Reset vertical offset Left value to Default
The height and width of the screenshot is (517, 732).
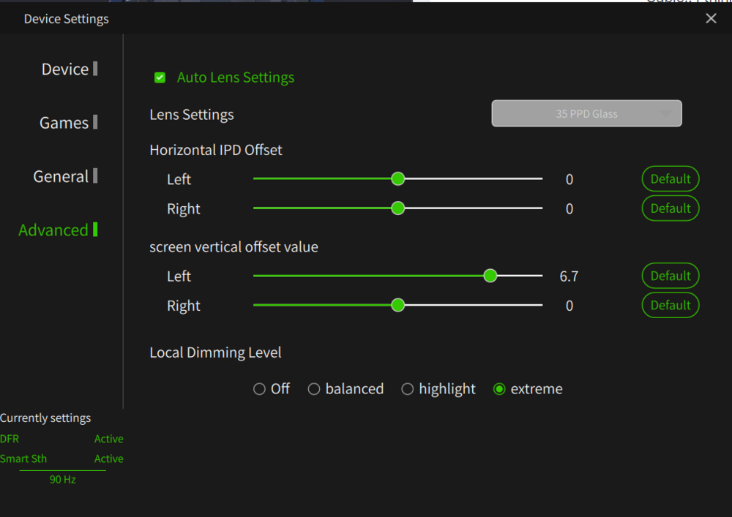(x=671, y=276)
